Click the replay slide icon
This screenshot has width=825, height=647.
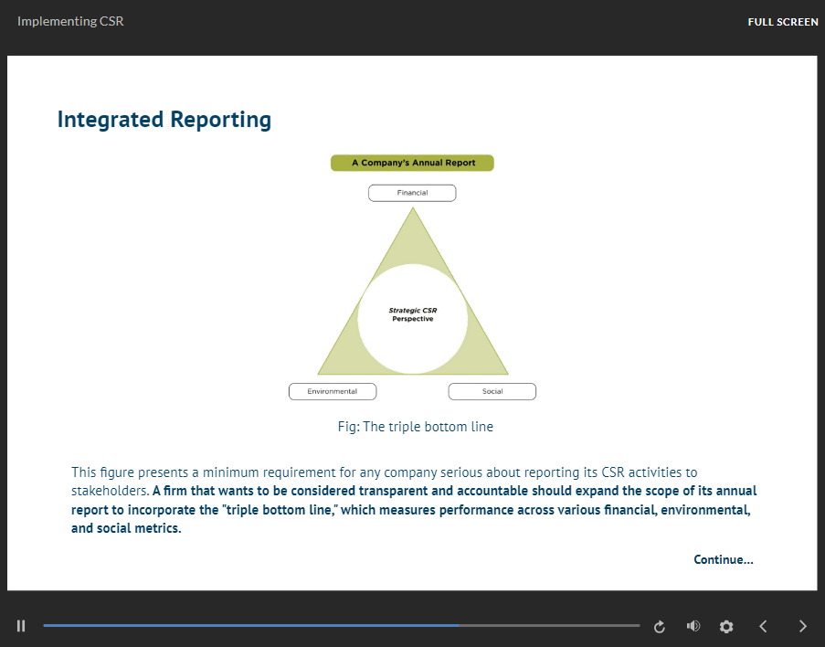[x=660, y=627]
